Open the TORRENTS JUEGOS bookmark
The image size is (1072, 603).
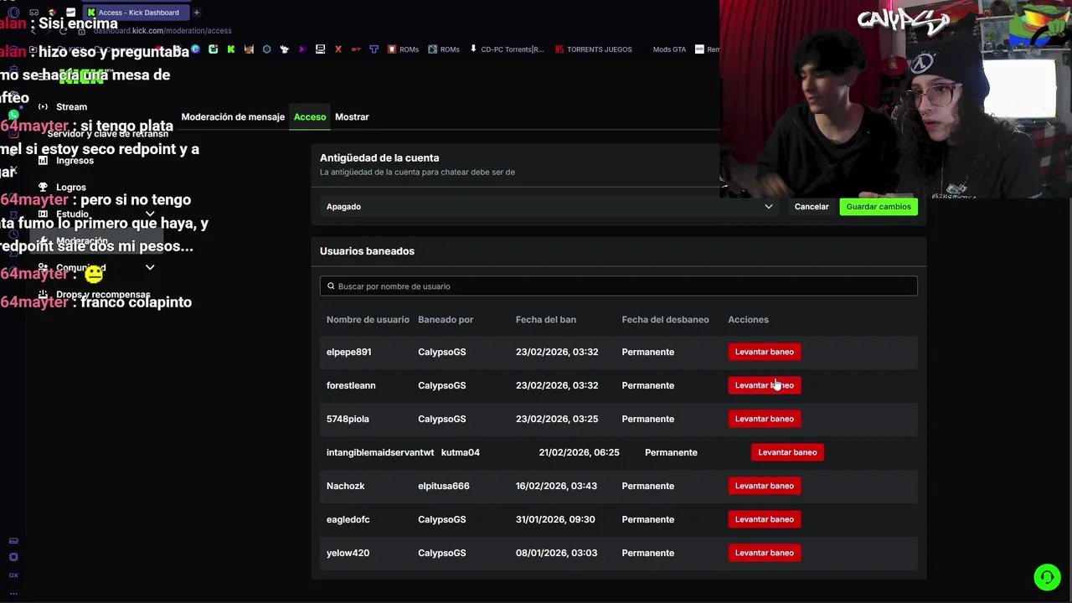coord(593,49)
